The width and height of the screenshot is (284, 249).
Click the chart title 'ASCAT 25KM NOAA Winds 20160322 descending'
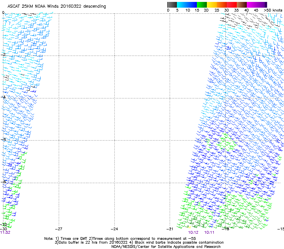[x=56, y=7]
